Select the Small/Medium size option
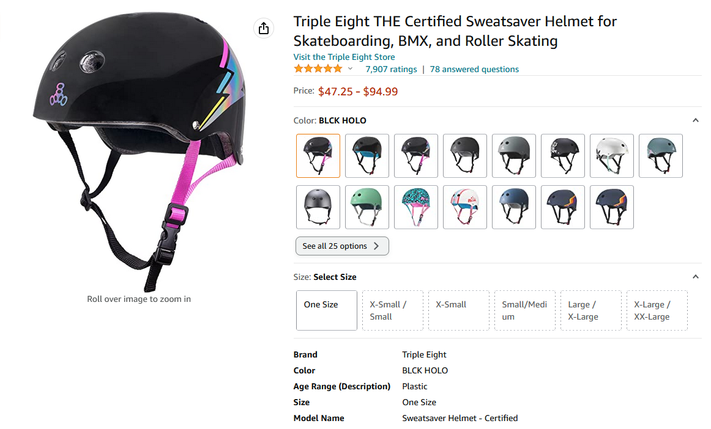The image size is (711, 429). click(x=524, y=310)
